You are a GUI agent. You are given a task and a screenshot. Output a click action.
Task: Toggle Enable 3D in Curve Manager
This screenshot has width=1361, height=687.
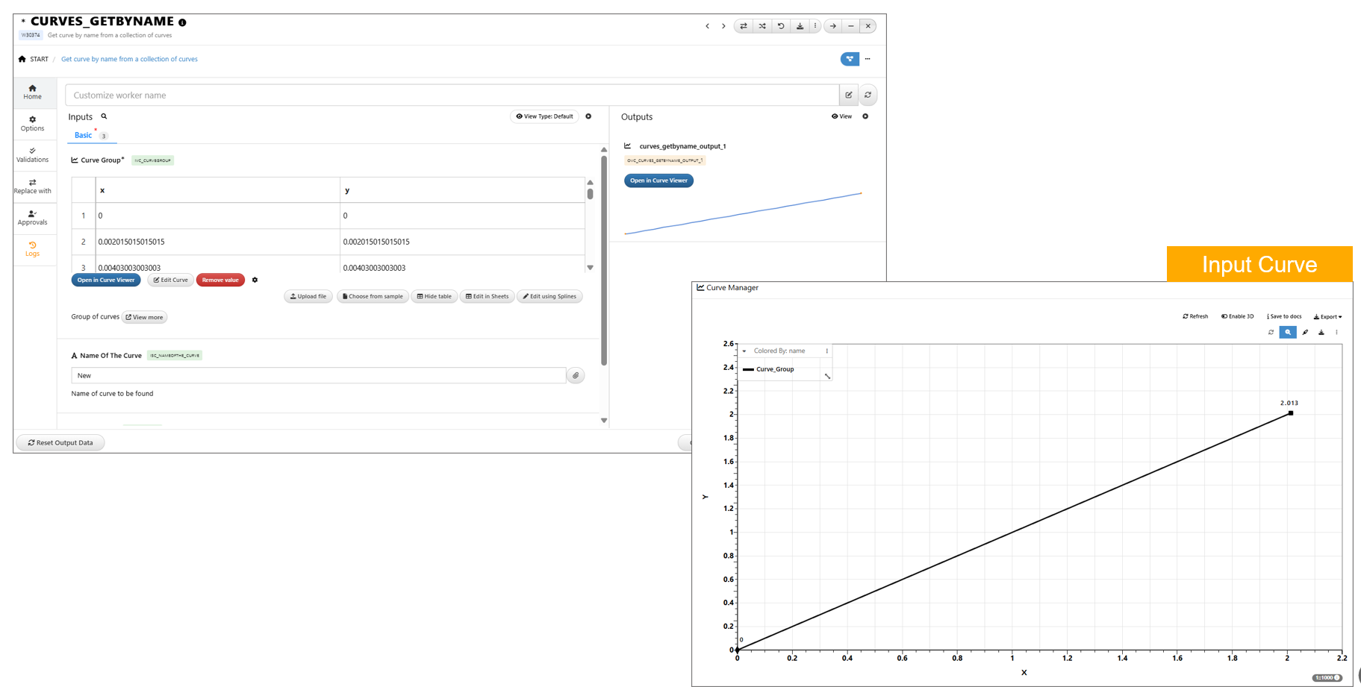[x=1237, y=316]
